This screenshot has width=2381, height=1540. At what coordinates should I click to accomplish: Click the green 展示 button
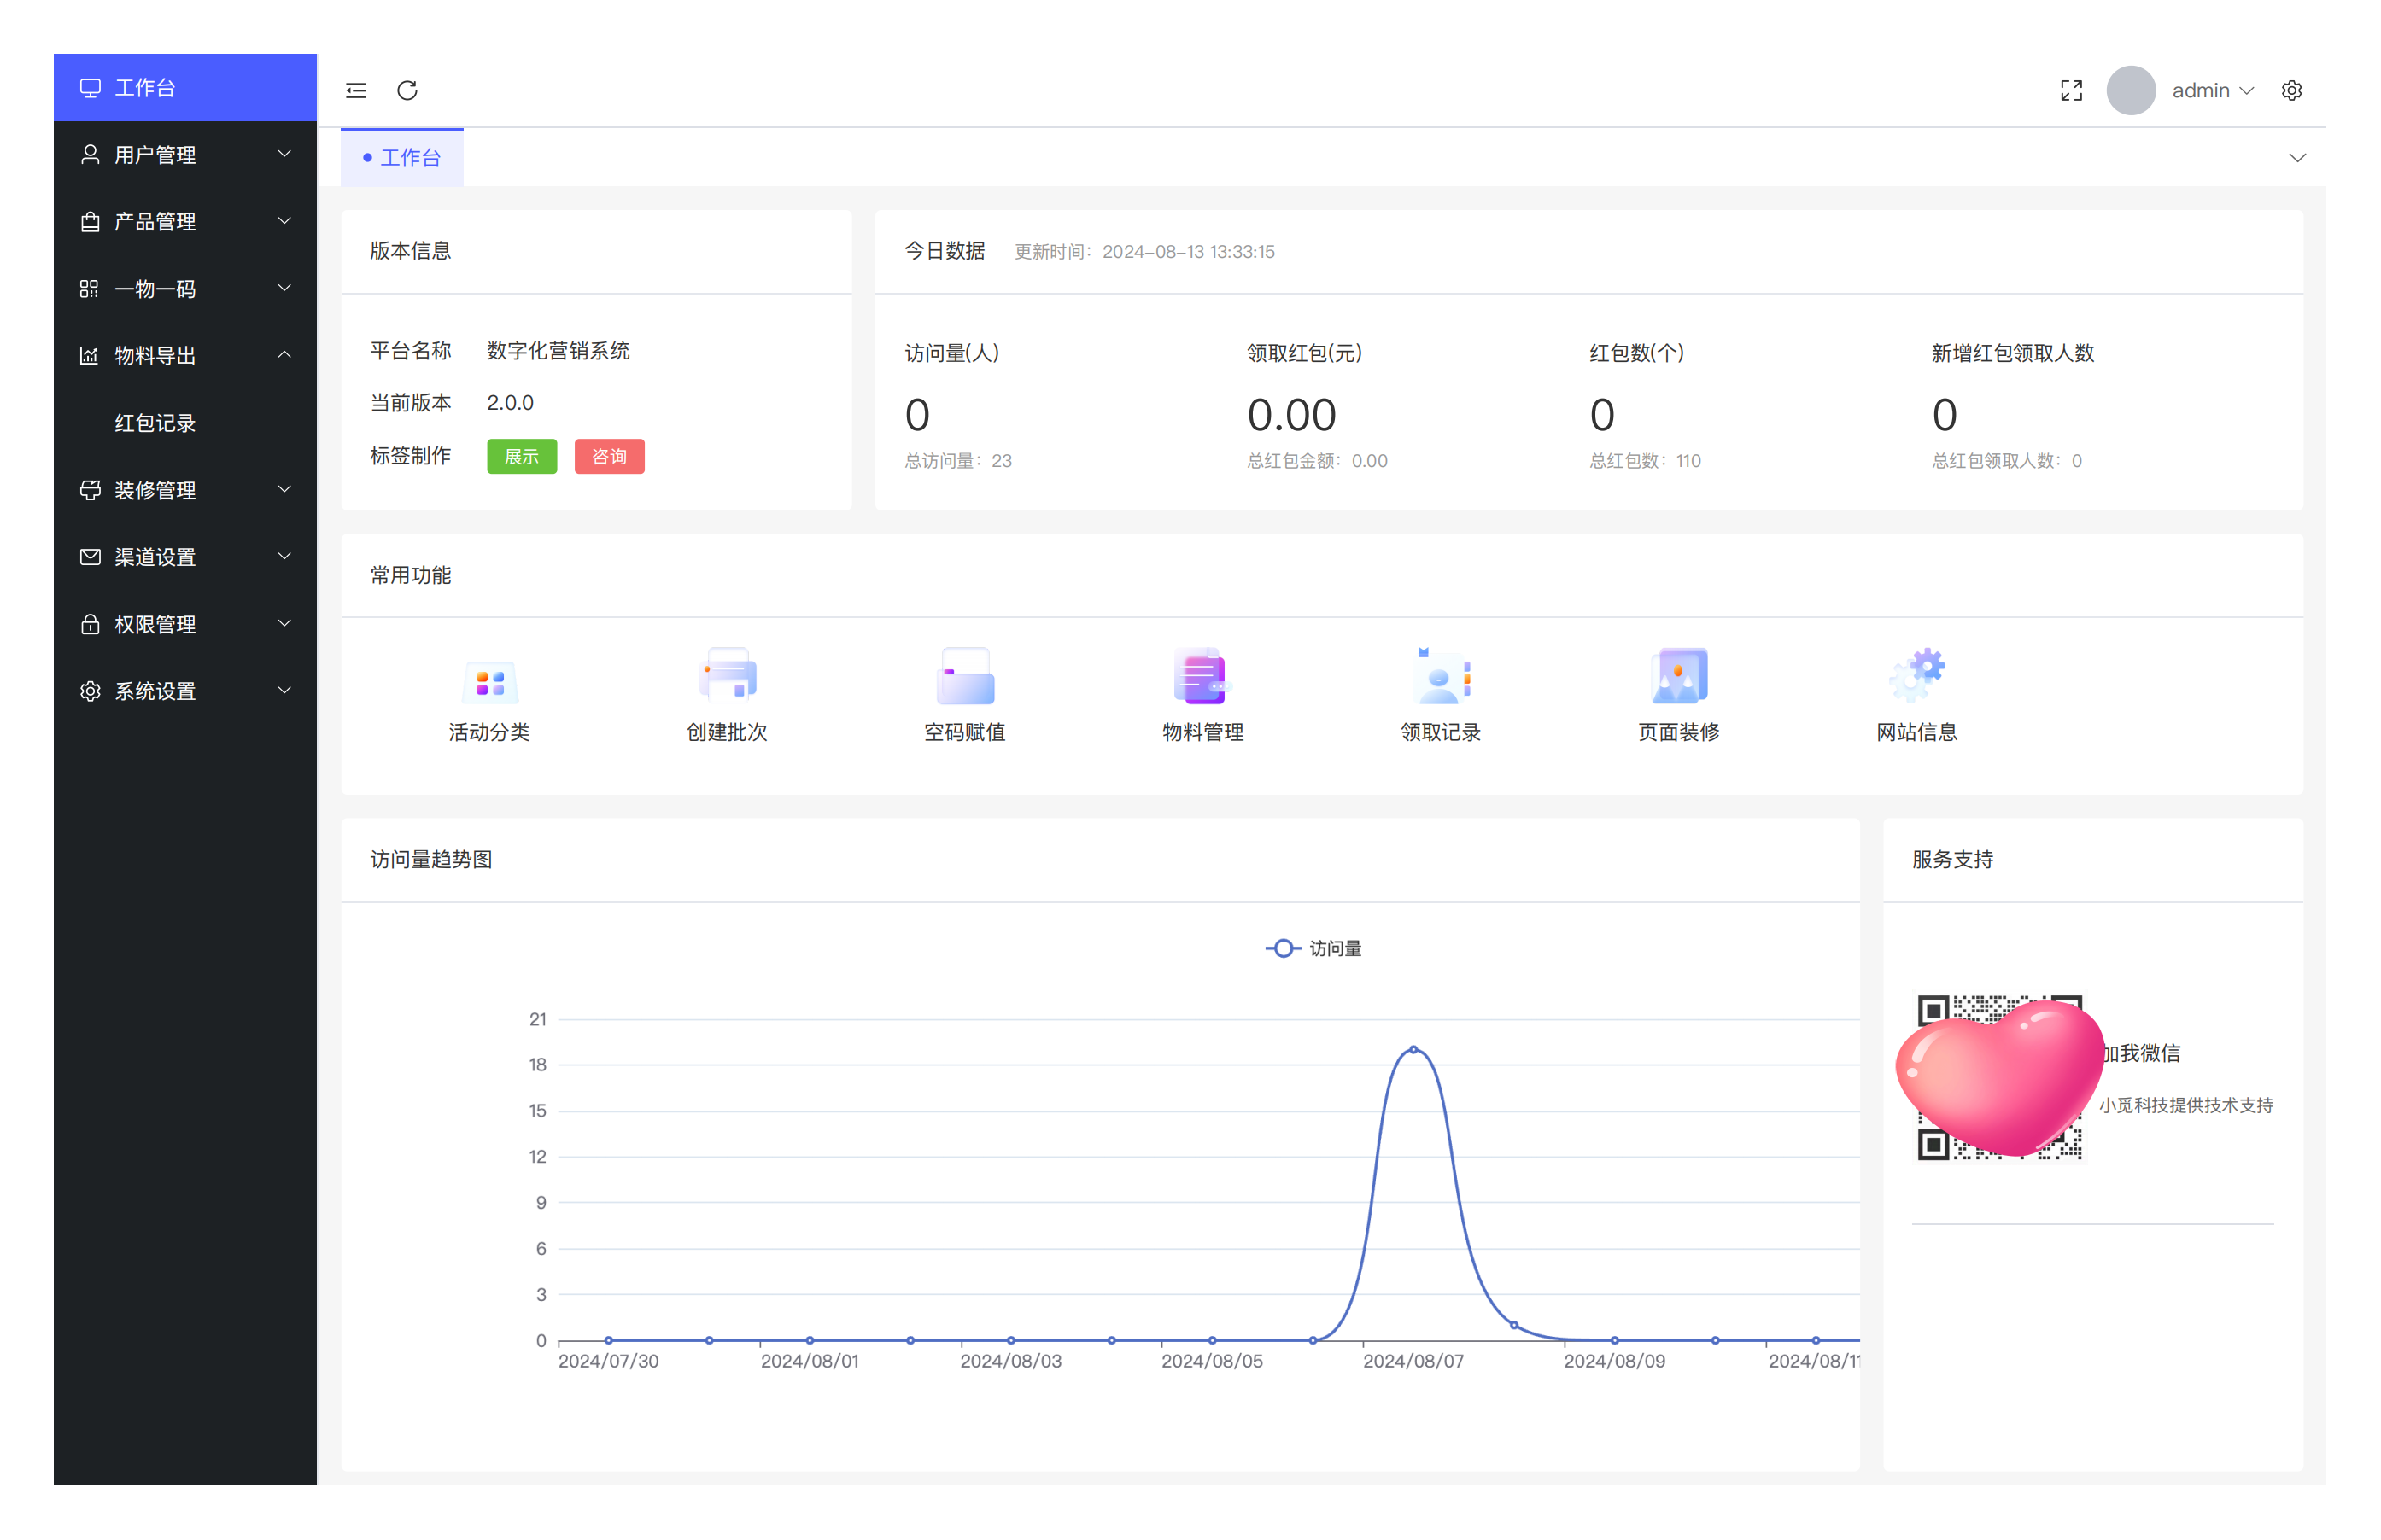(x=521, y=456)
